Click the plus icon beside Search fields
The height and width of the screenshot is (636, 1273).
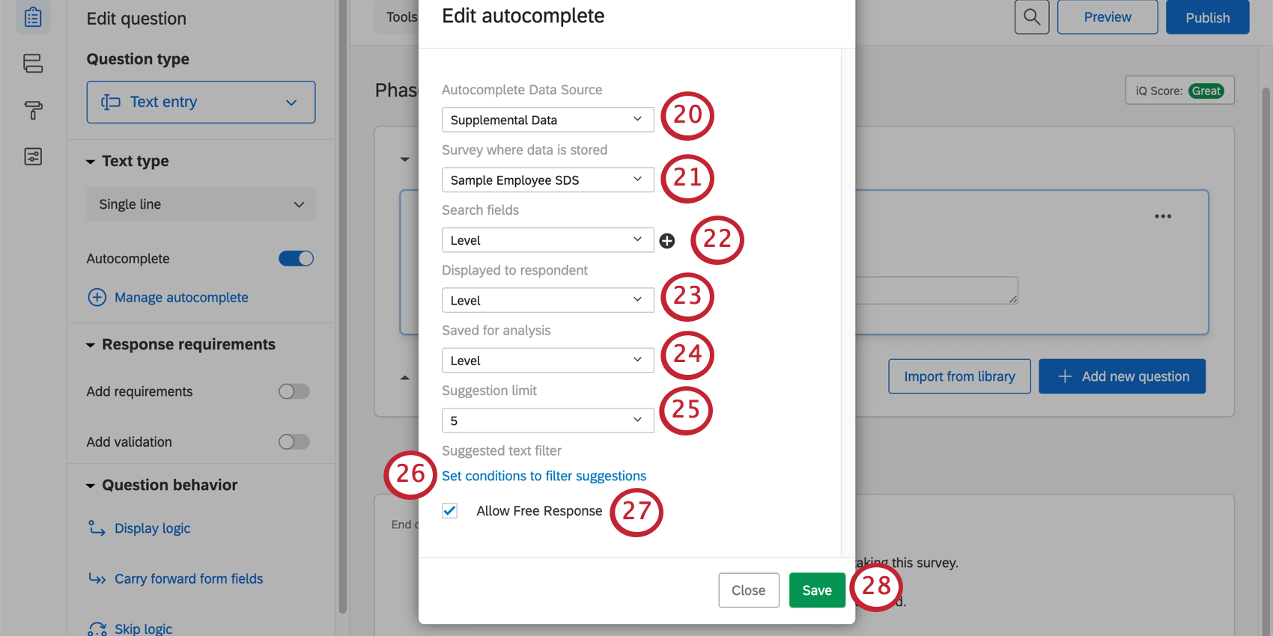pyautogui.click(x=667, y=240)
